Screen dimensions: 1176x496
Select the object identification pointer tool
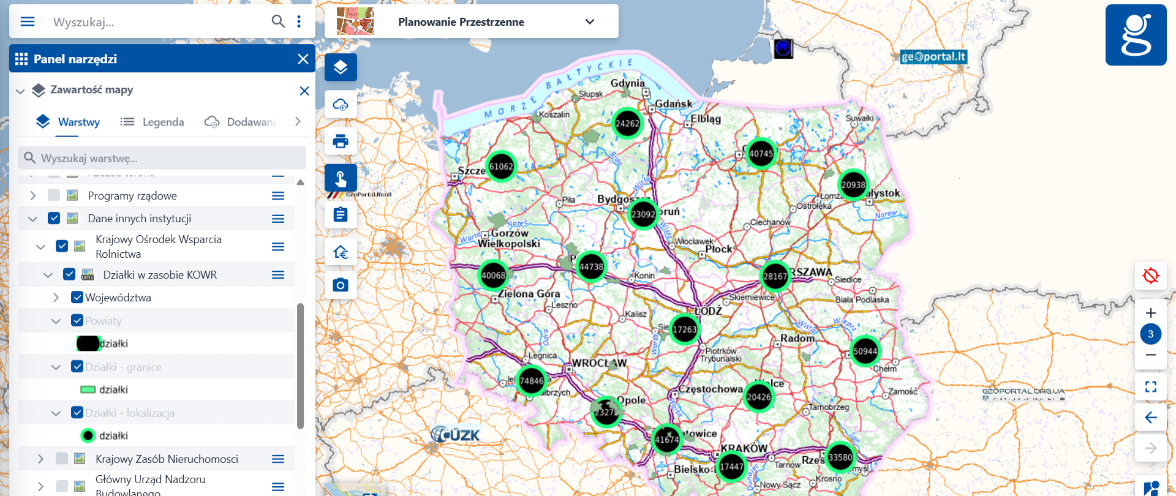(x=341, y=178)
